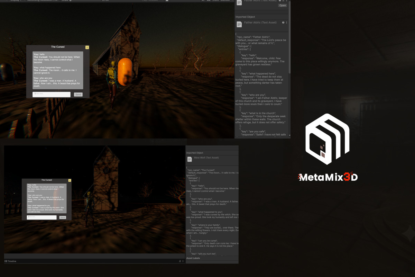The height and width of the screenshot is (277, 415).
Task: Click the Open button for Father Aldric asset
Action: (283, 6)
